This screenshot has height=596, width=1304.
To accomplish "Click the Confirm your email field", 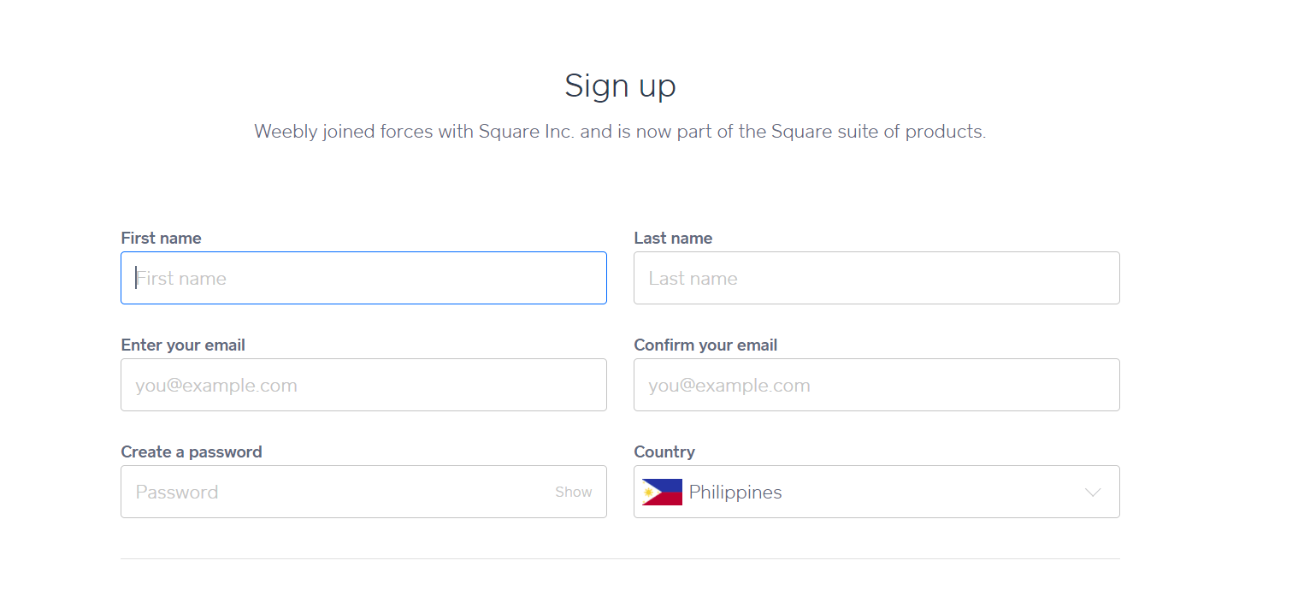I will [x=876, y=385].
